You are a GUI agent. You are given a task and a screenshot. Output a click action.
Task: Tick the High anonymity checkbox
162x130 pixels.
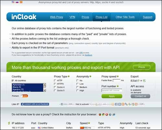[x=77, y=90]
